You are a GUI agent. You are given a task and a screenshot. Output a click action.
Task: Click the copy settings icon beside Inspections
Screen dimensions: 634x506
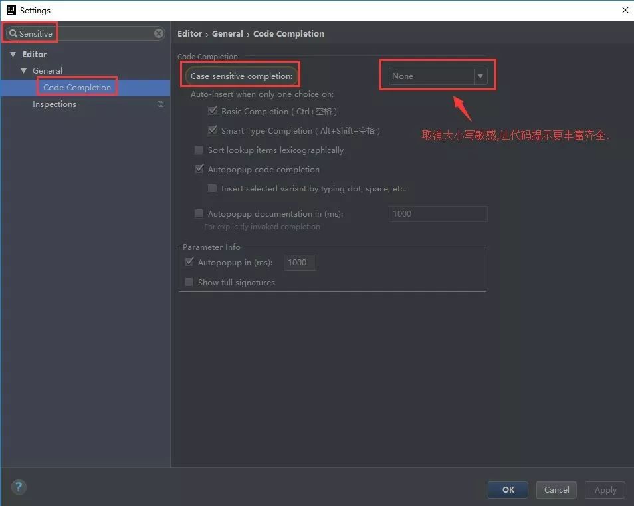[160, 104]
